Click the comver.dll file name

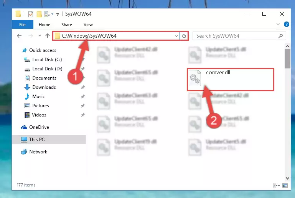(218, 73)
